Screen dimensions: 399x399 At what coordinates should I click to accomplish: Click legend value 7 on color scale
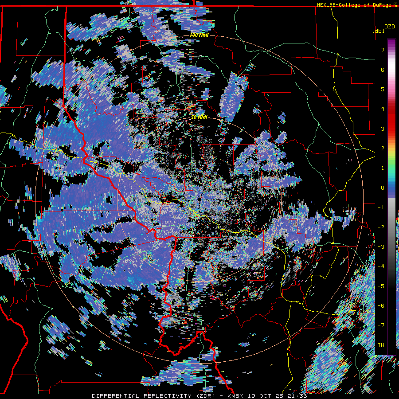click(x=383, y=50)
